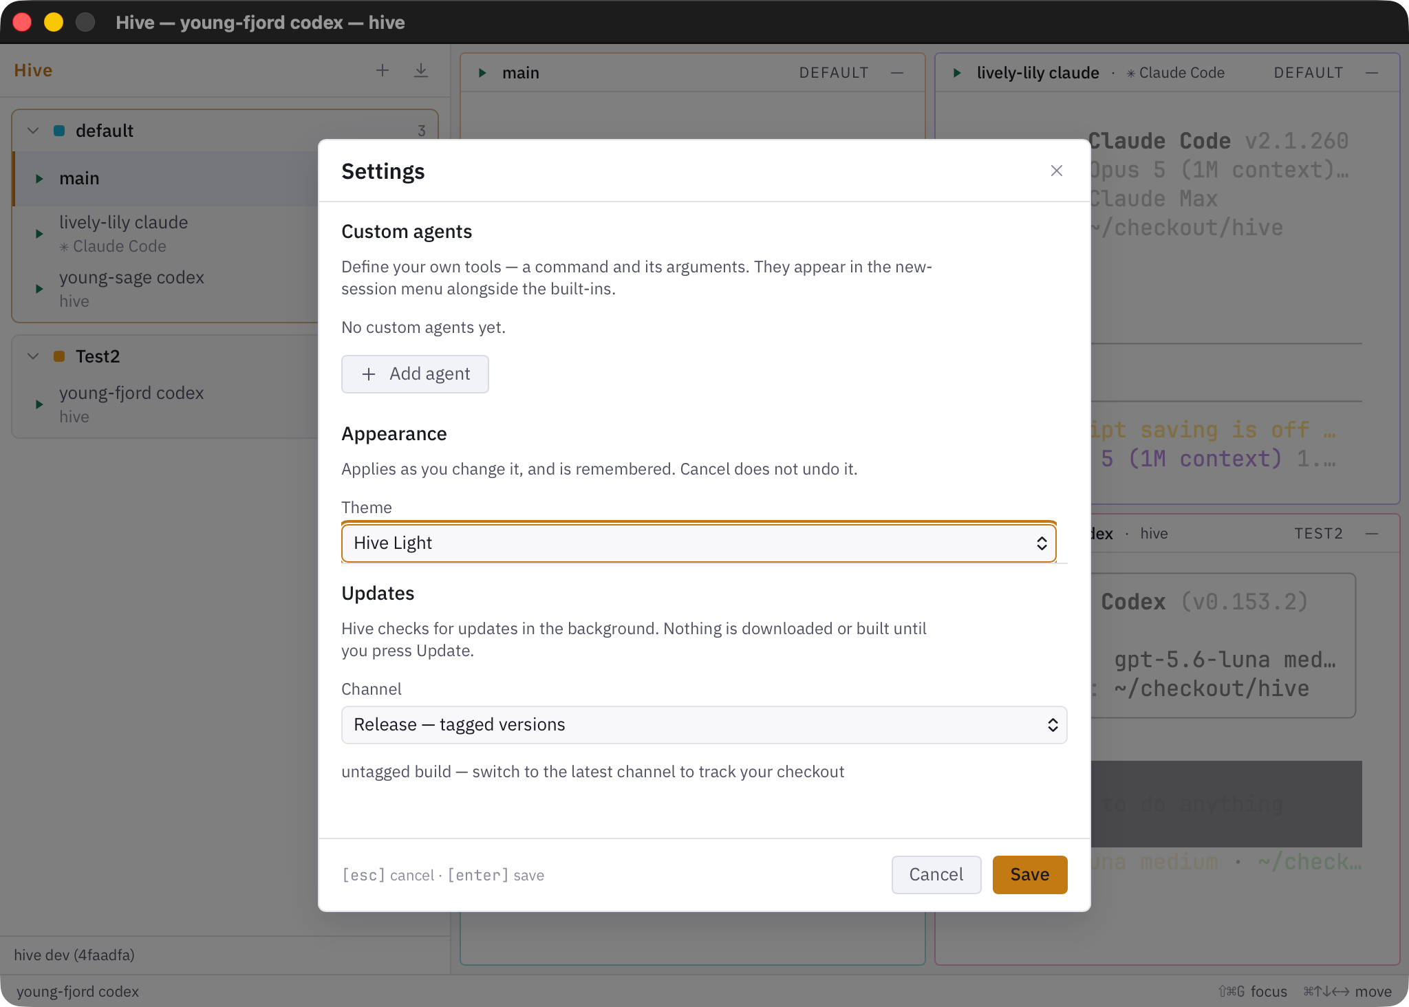Select young-sage codex session in sidebar
The image size is (1409, 1007).
[x=165, y=289]
